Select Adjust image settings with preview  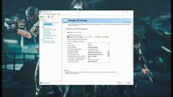tap(51, 23)
